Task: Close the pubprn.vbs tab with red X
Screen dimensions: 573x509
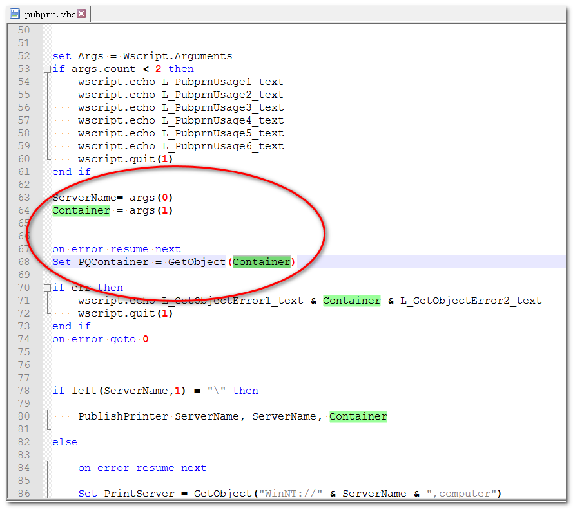Action: pos(81,14)
